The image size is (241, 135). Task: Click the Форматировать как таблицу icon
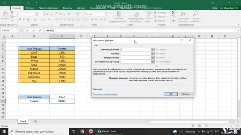[136, 14]
